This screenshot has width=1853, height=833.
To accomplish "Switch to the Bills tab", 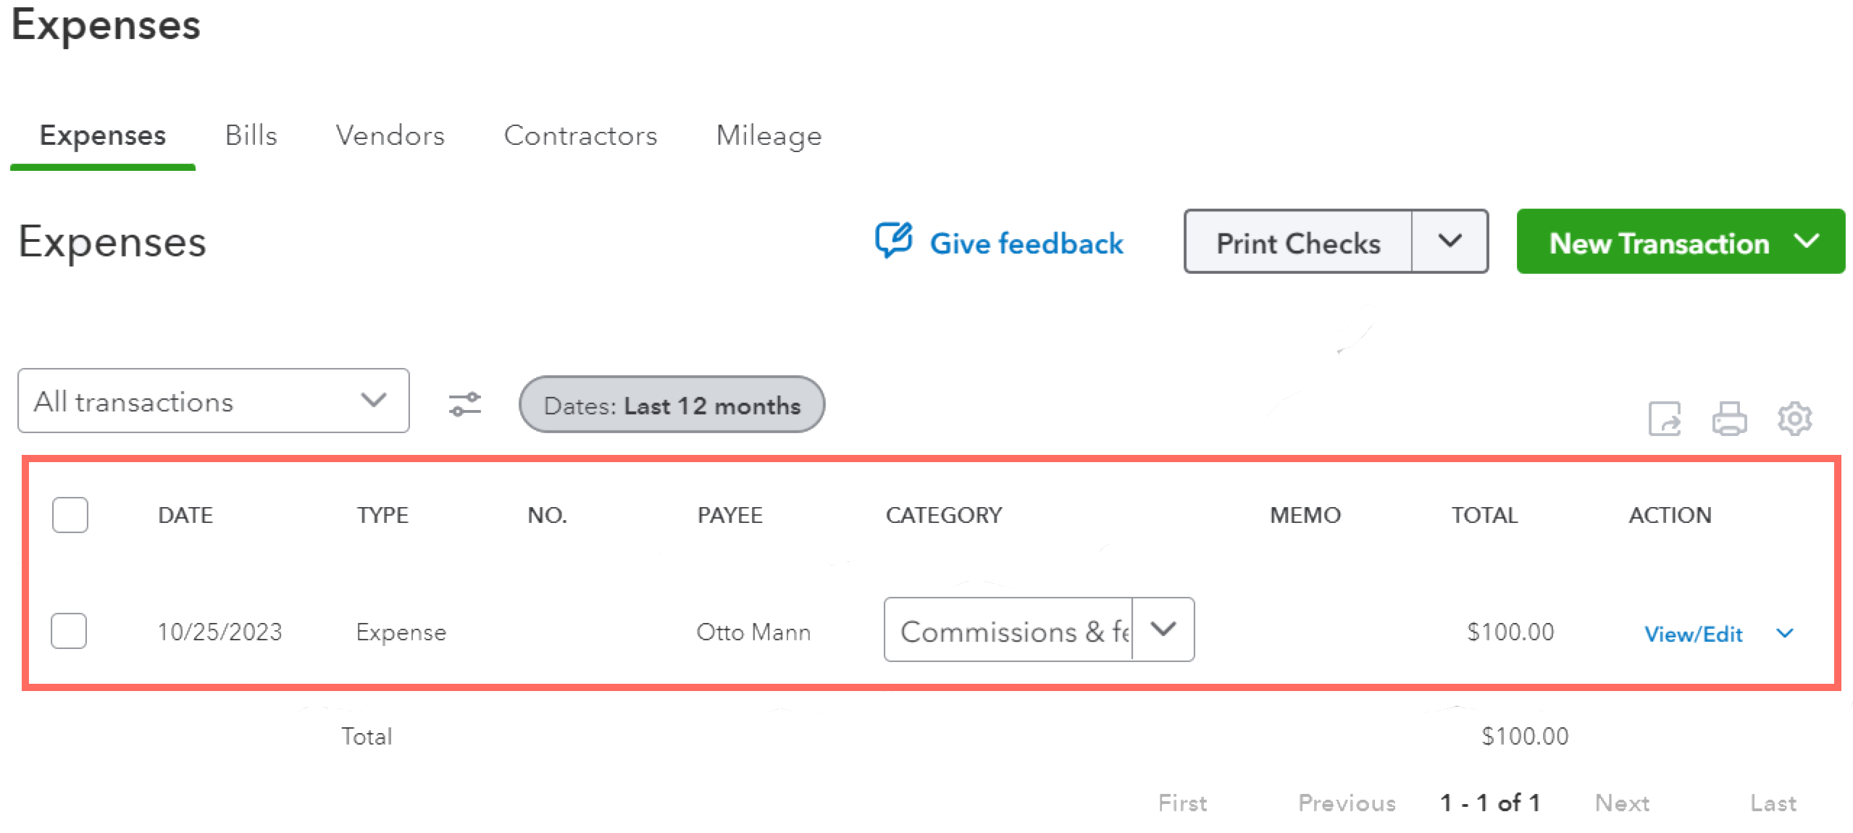I will click(251, 135).
